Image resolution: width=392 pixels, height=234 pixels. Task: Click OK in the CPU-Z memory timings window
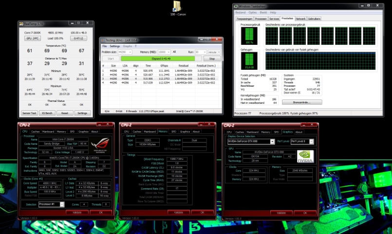pos(202,212)
